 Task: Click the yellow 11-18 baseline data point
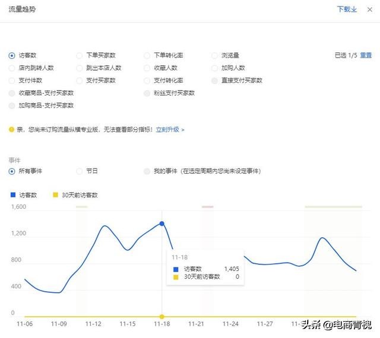pyautogui.click(x=162, y=317)
